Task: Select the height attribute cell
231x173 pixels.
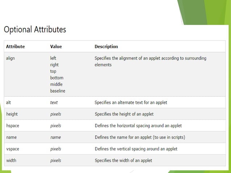Action: tap(12, 114)
